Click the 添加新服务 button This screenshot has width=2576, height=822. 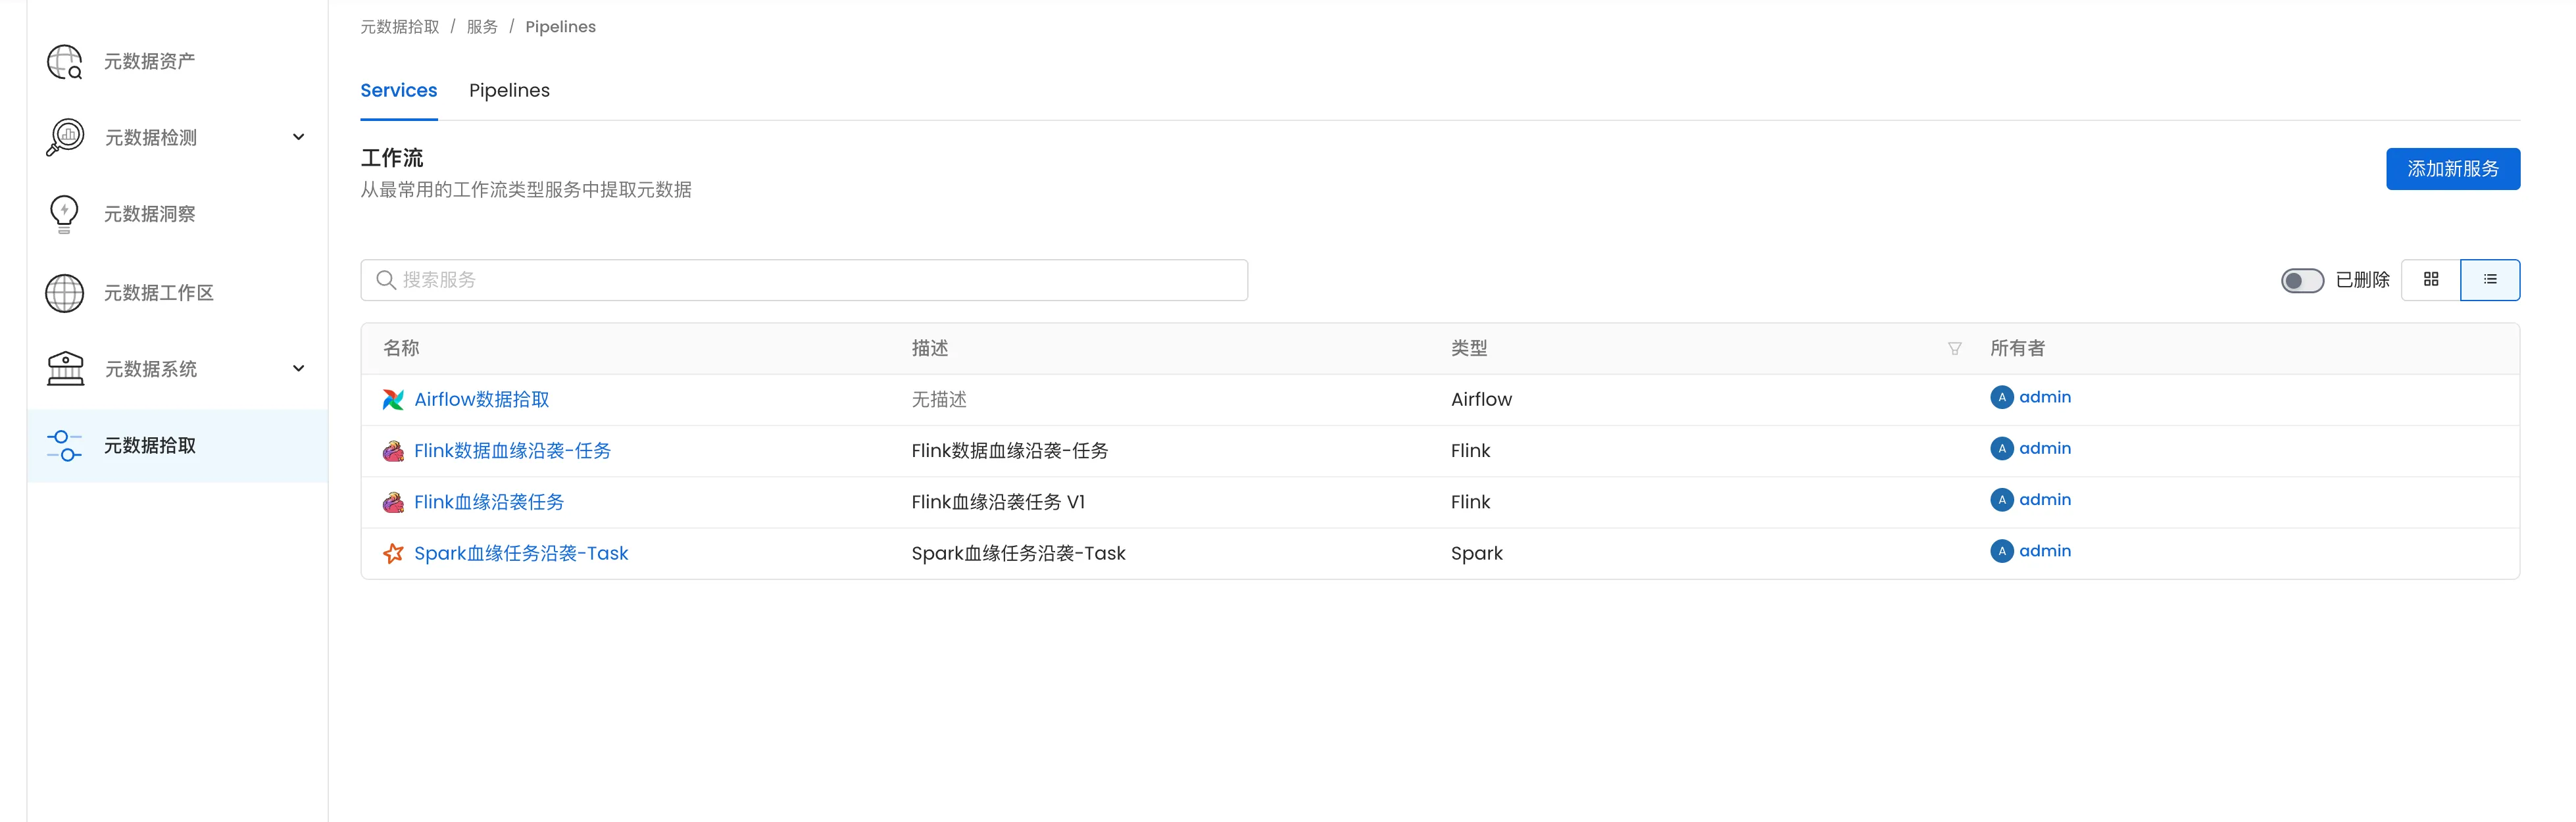point(2452,169)
